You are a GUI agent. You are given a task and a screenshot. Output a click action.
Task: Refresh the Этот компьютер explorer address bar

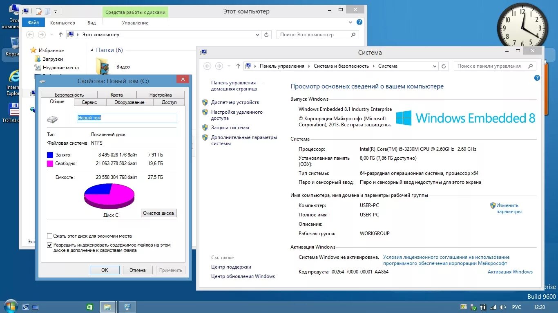(x=267, y=35)
